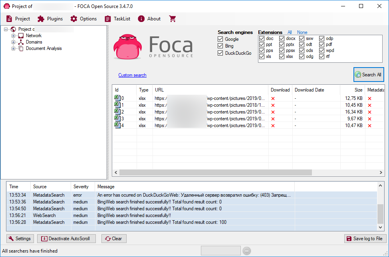Toggle the xlsx extension checkbox
The image size is (389, 257).
click(282, 57)
